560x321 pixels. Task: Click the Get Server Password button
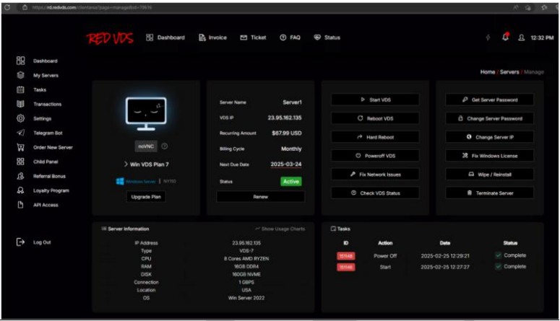pos(489,100)
